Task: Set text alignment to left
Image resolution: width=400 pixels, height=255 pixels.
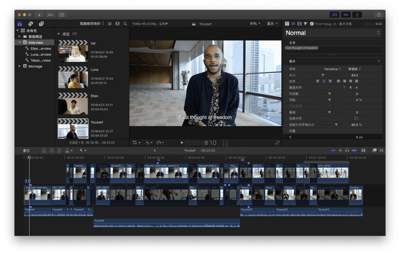Action: pos(318,81)
